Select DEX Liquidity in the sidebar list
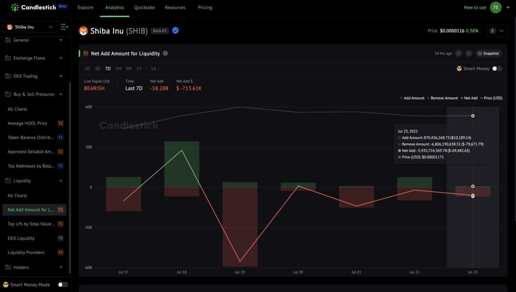This screenshot has height=292, width=516. pos(21,237)
